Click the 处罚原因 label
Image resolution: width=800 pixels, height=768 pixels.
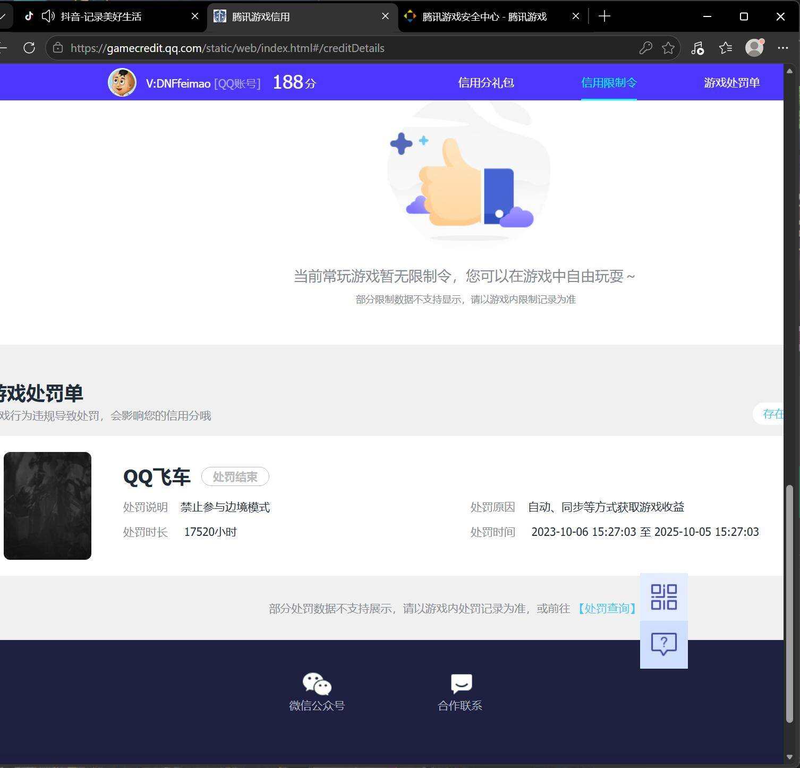(492, 507)
